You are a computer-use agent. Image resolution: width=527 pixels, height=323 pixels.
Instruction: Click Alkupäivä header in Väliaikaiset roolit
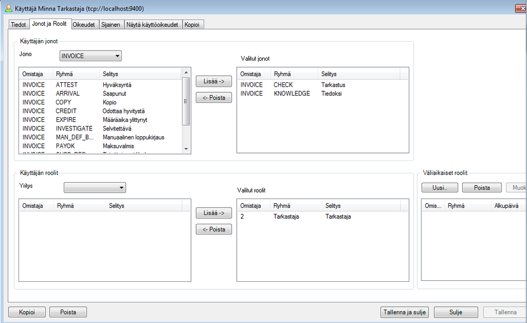(x=508, y=206)
